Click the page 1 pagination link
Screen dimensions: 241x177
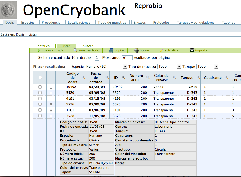click(x=97, y=57)
